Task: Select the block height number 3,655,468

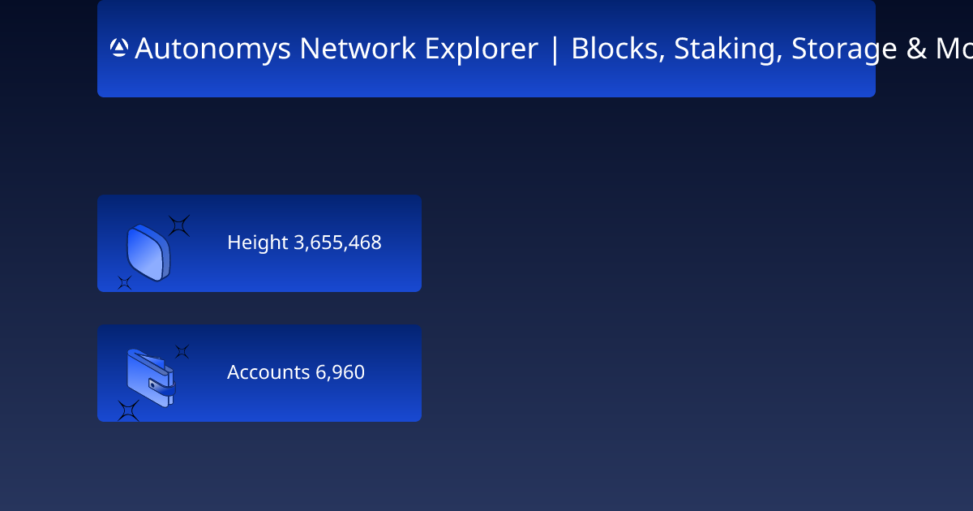Action: (x=337, y=243)
